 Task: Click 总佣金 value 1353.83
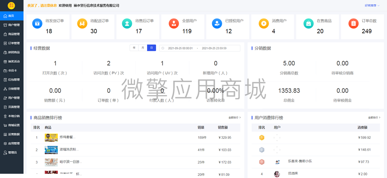coord(289,91)
